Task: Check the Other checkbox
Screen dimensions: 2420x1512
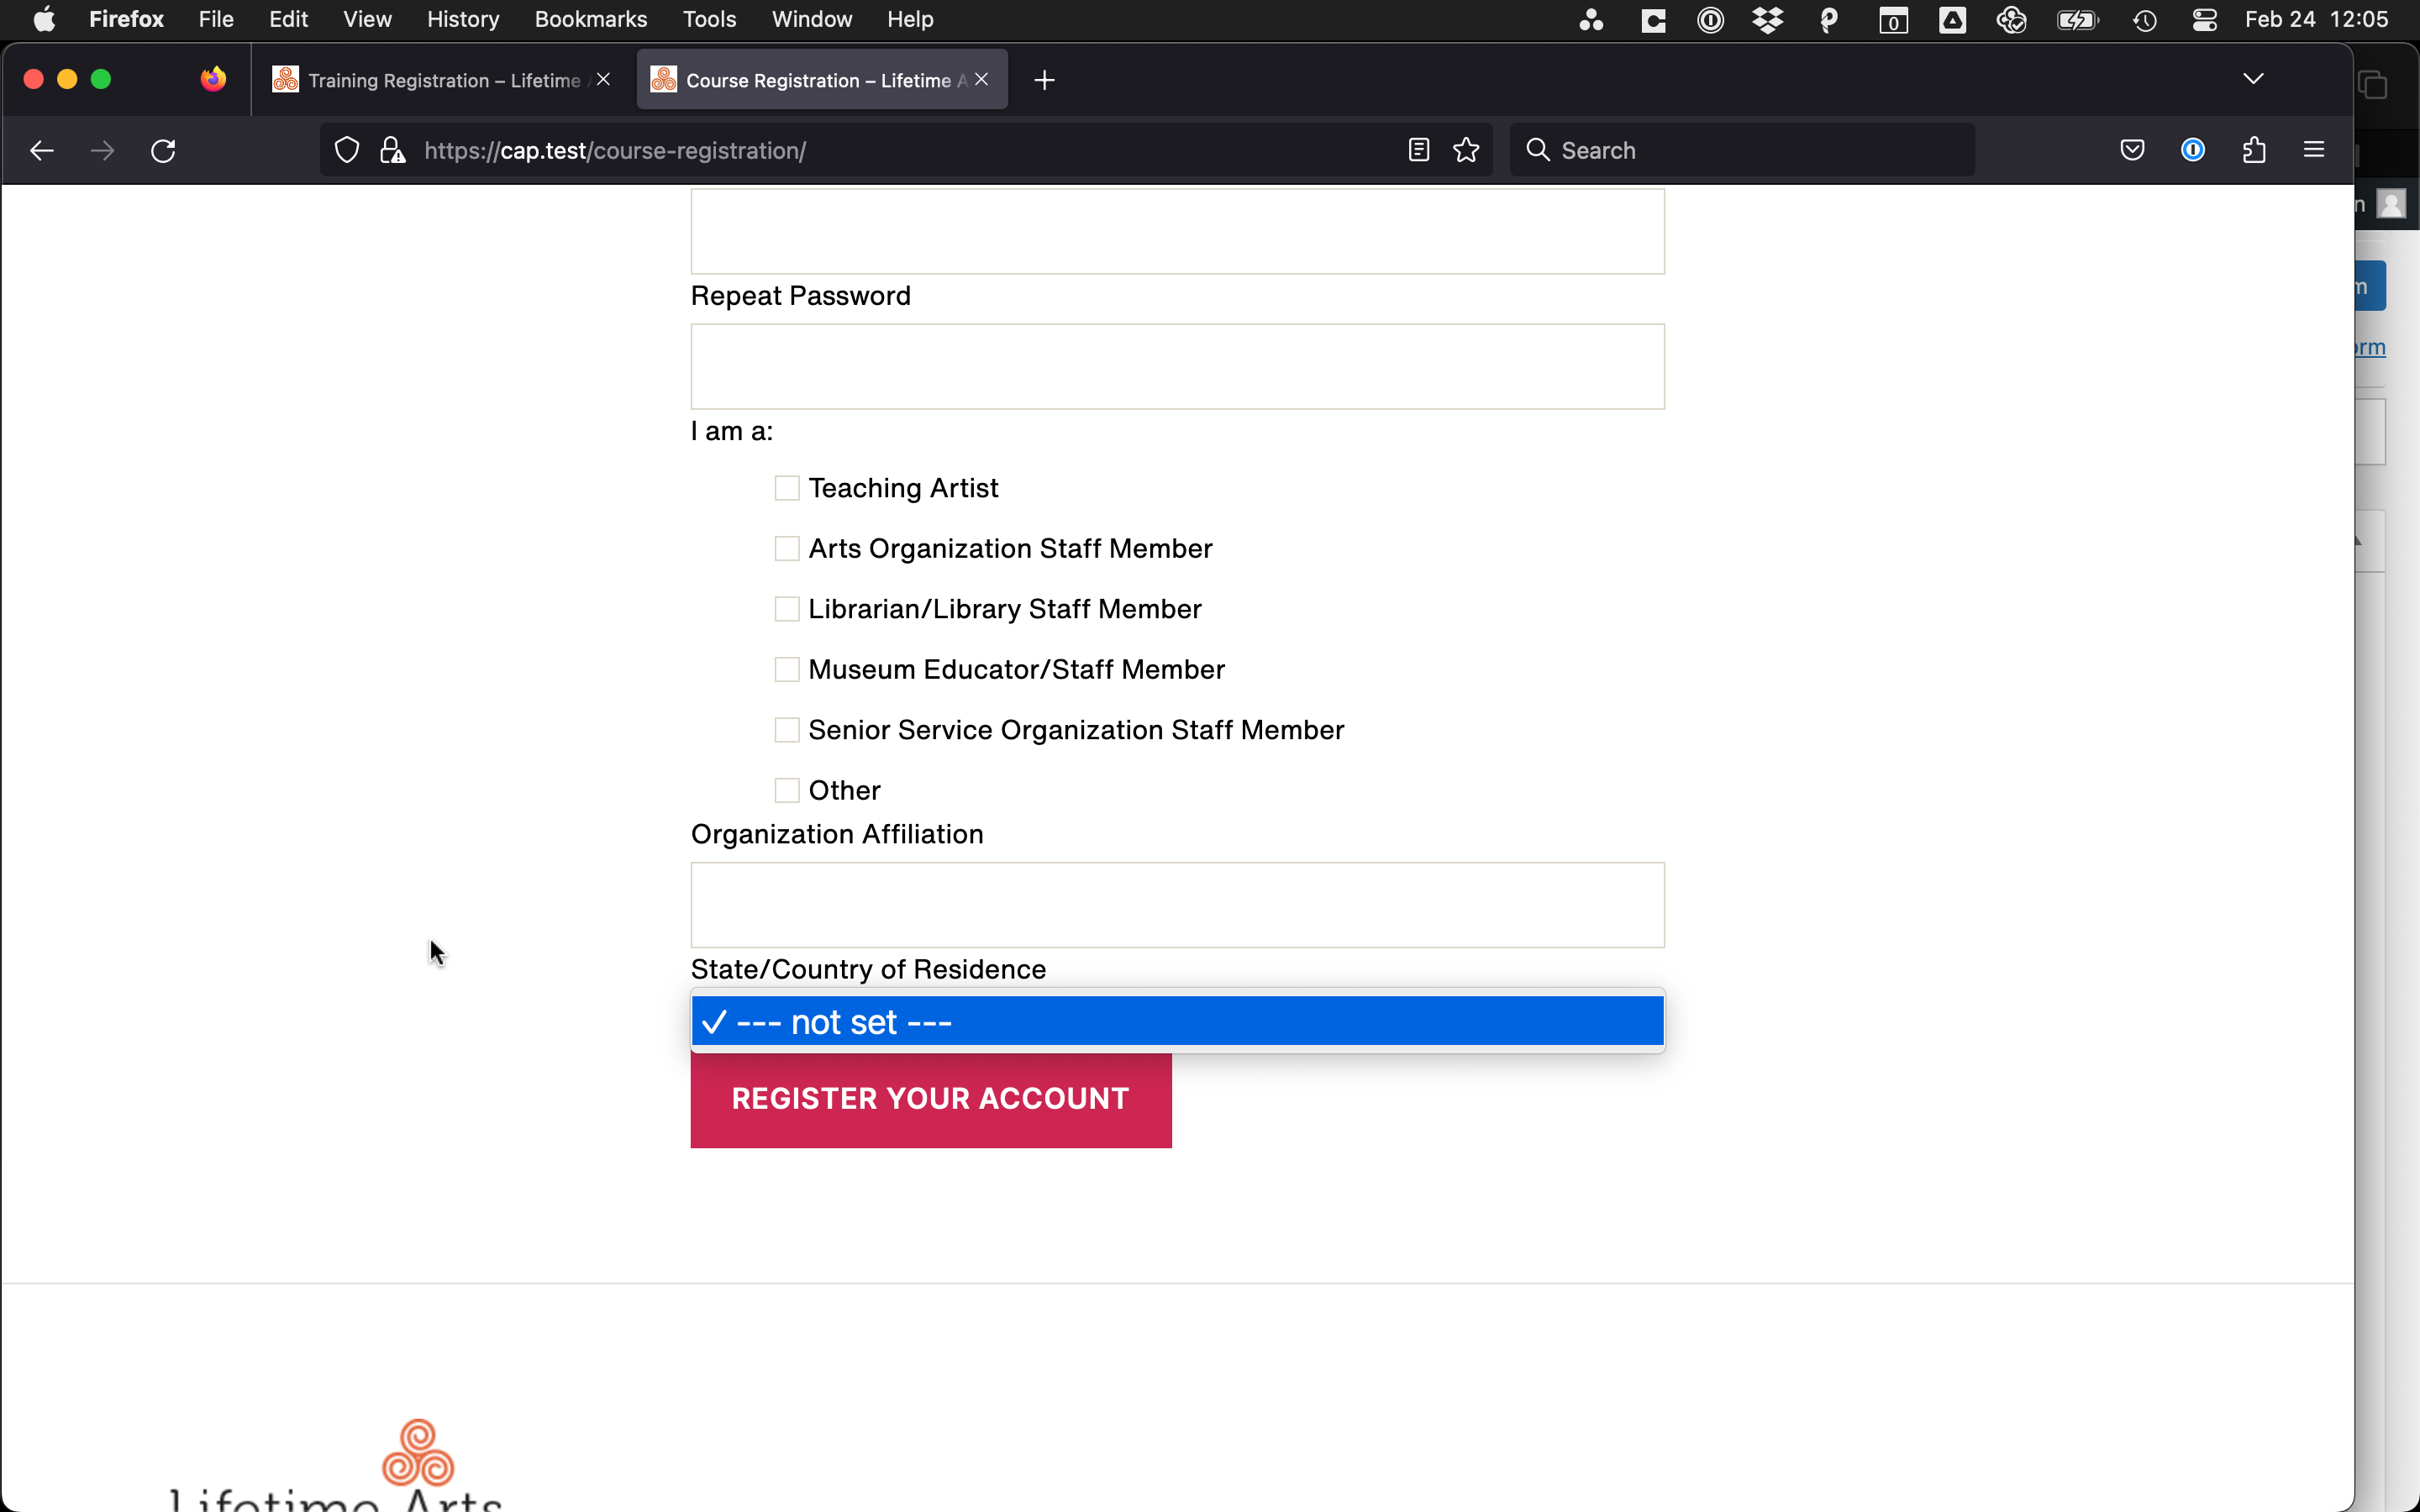Action: point(787,791)
